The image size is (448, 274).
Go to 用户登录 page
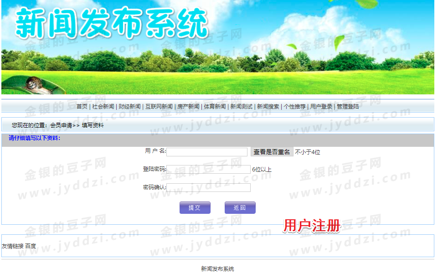(x=321, y=107)
